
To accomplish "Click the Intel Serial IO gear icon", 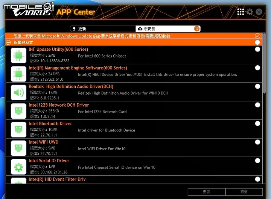I will (18, 167).
